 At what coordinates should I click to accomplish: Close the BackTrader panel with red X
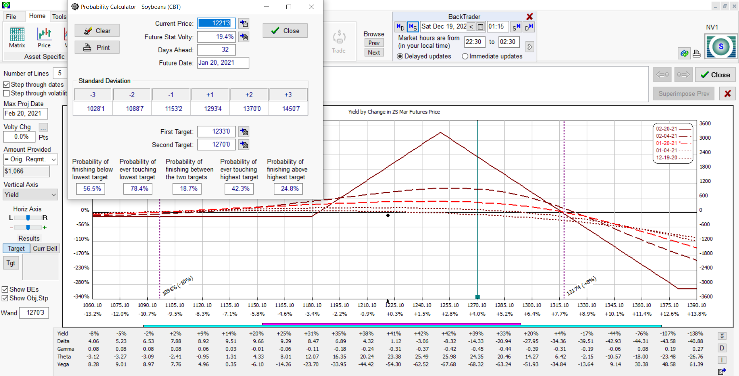[530, 17]
